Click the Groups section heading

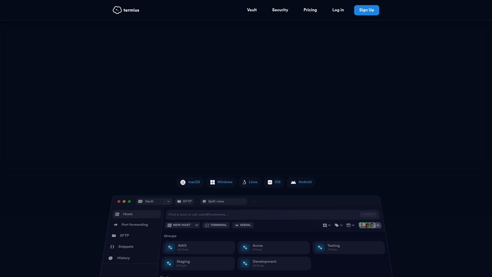click(x=170, y=236)
